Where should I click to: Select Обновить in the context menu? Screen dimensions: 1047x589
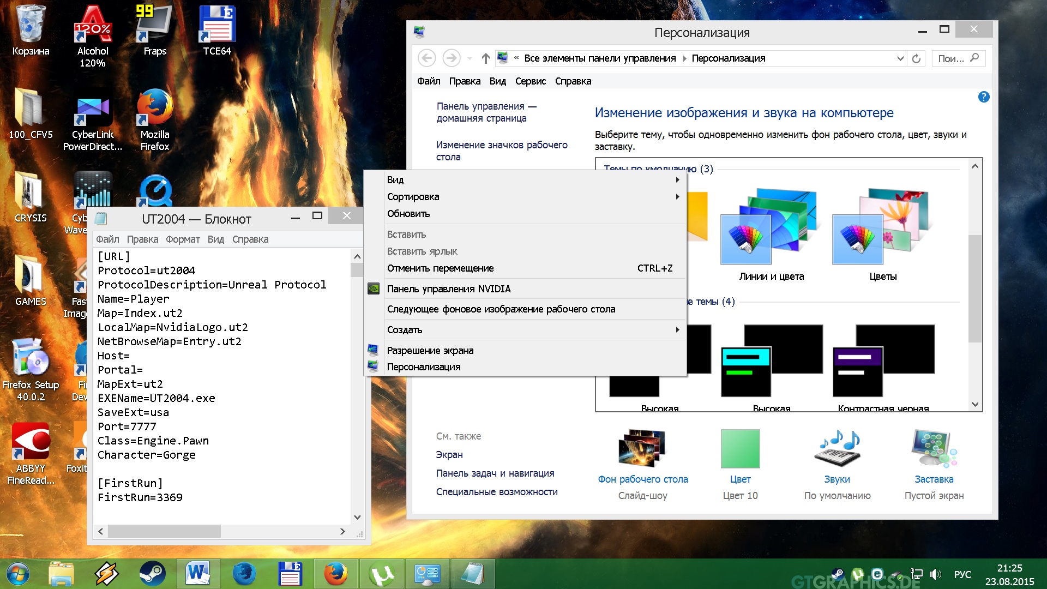(x=408, y=214)
